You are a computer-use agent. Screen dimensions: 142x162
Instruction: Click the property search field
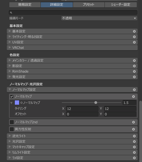[73, 13]
